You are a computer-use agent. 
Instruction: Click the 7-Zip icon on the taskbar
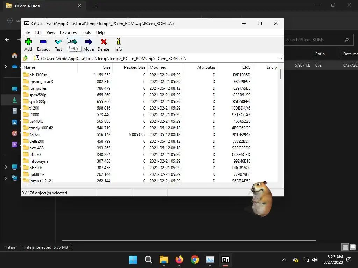tap(225, 260)
